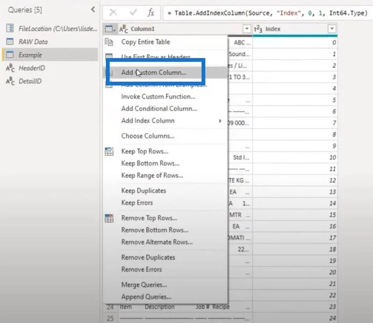The width and height of the screenshot is (373, 323).
Task: Click into the formula bar text
Action: tap(267, 13)
